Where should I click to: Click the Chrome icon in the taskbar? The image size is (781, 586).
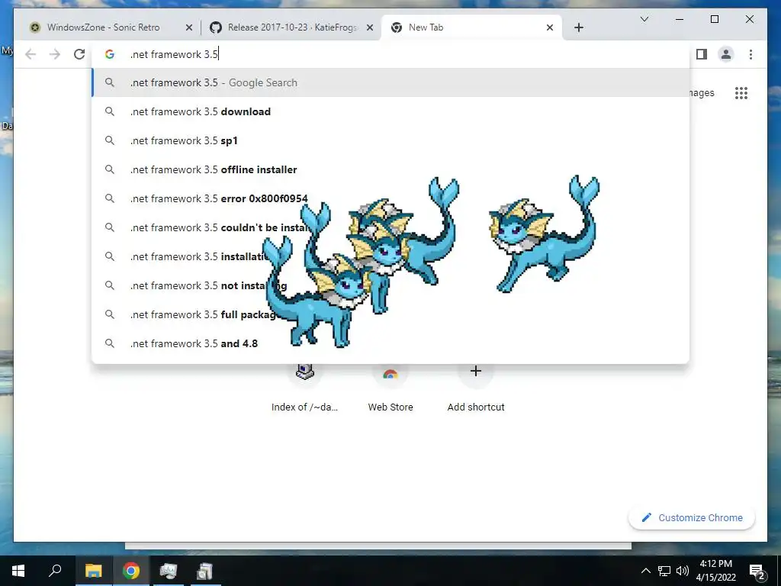(x=131, y=571)
